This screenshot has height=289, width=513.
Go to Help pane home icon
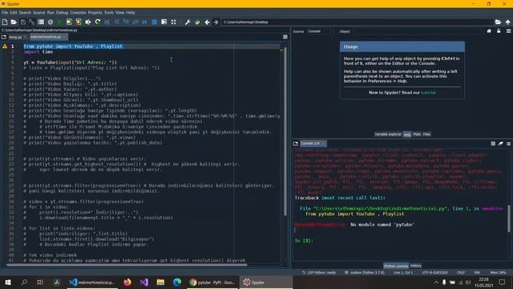(x=489, y=31)
